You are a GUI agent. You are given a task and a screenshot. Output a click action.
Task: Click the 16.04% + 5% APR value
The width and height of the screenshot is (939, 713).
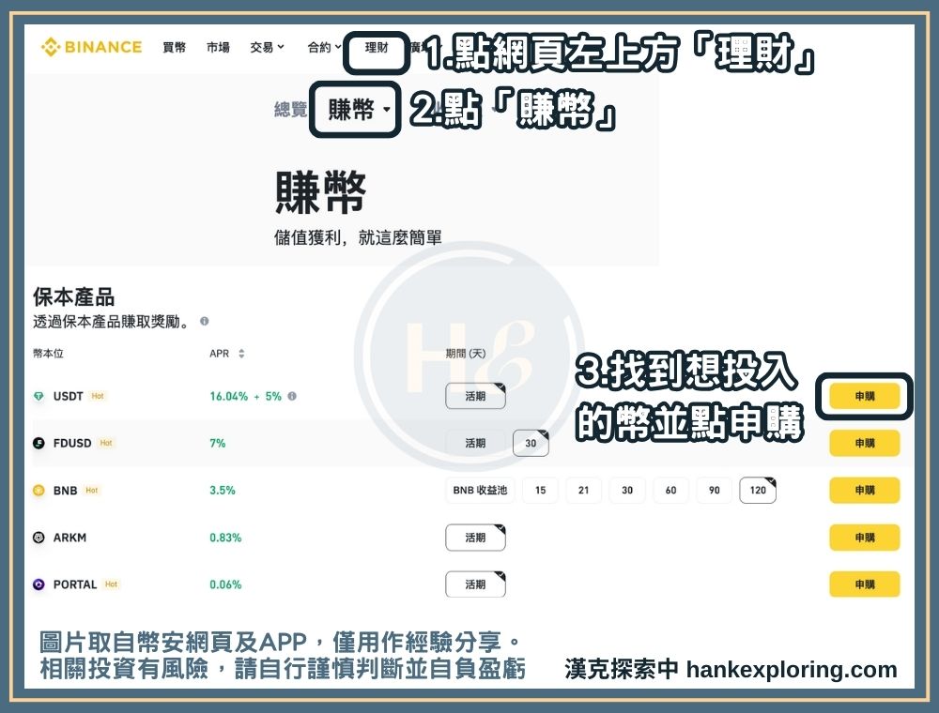245,396
